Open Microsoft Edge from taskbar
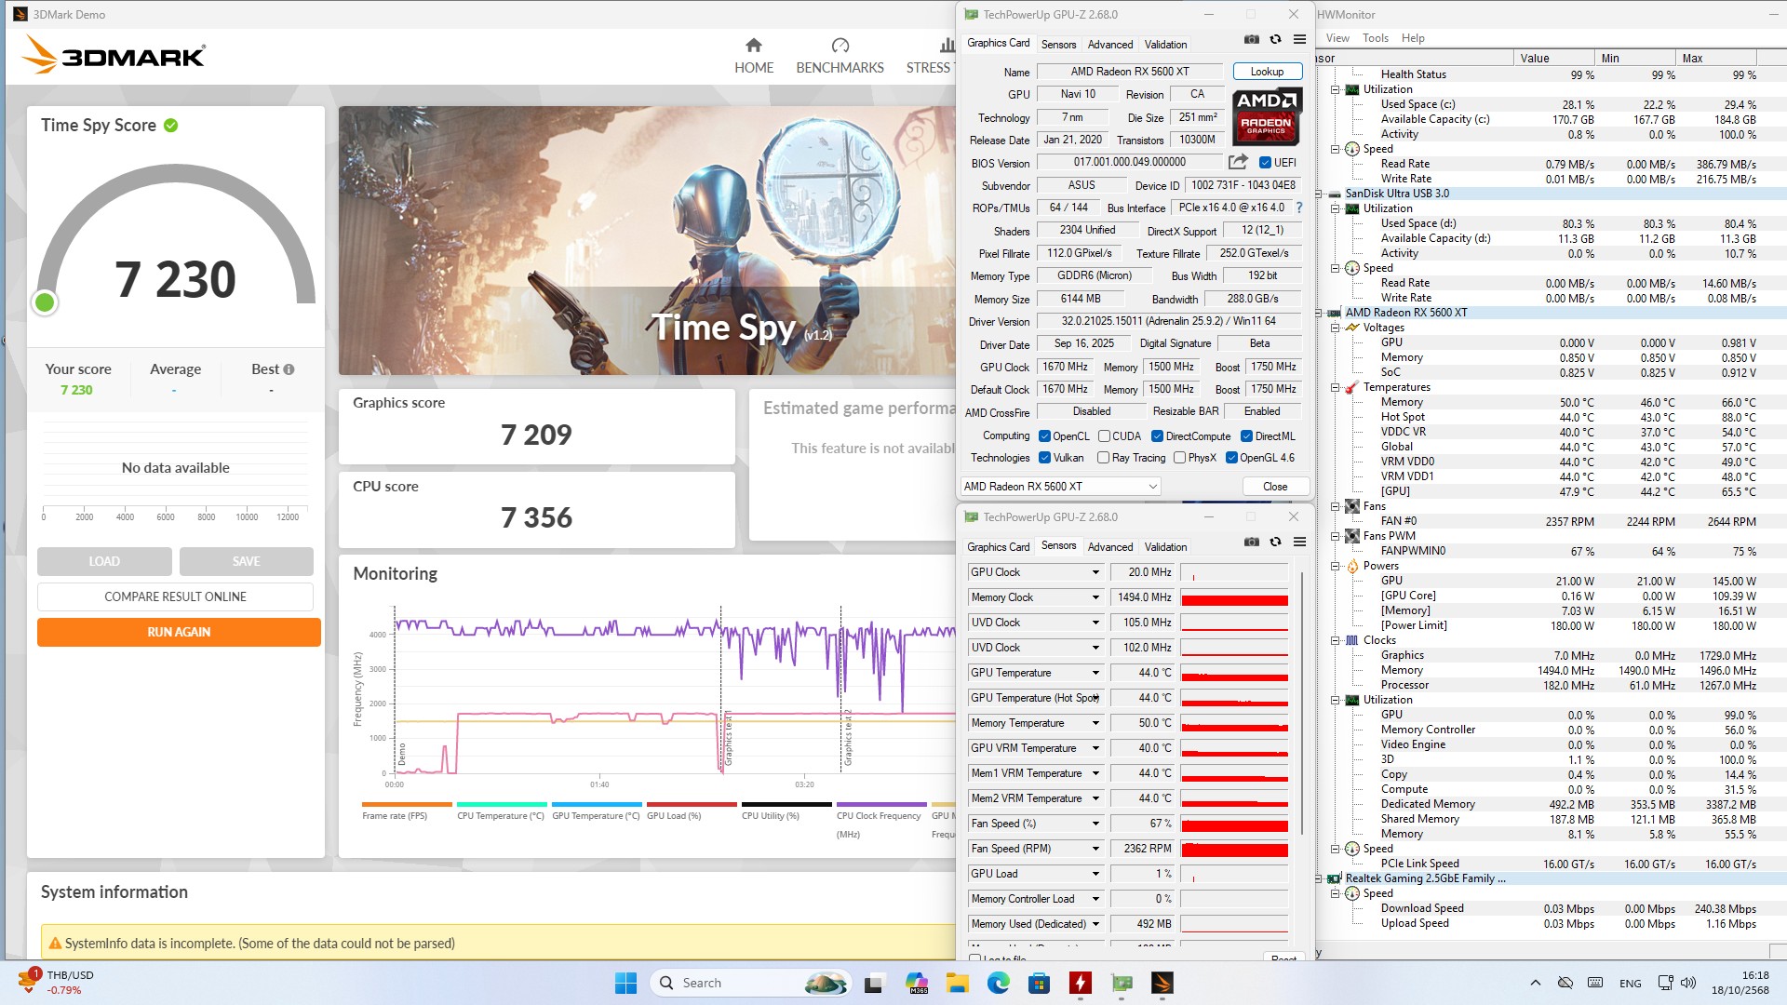The image size is (1787, 1005). tap(998, 983)
